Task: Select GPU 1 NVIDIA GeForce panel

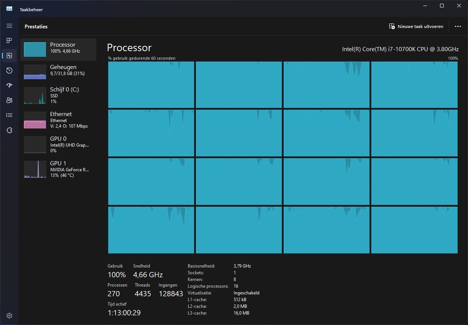Action: pos(58,169)
